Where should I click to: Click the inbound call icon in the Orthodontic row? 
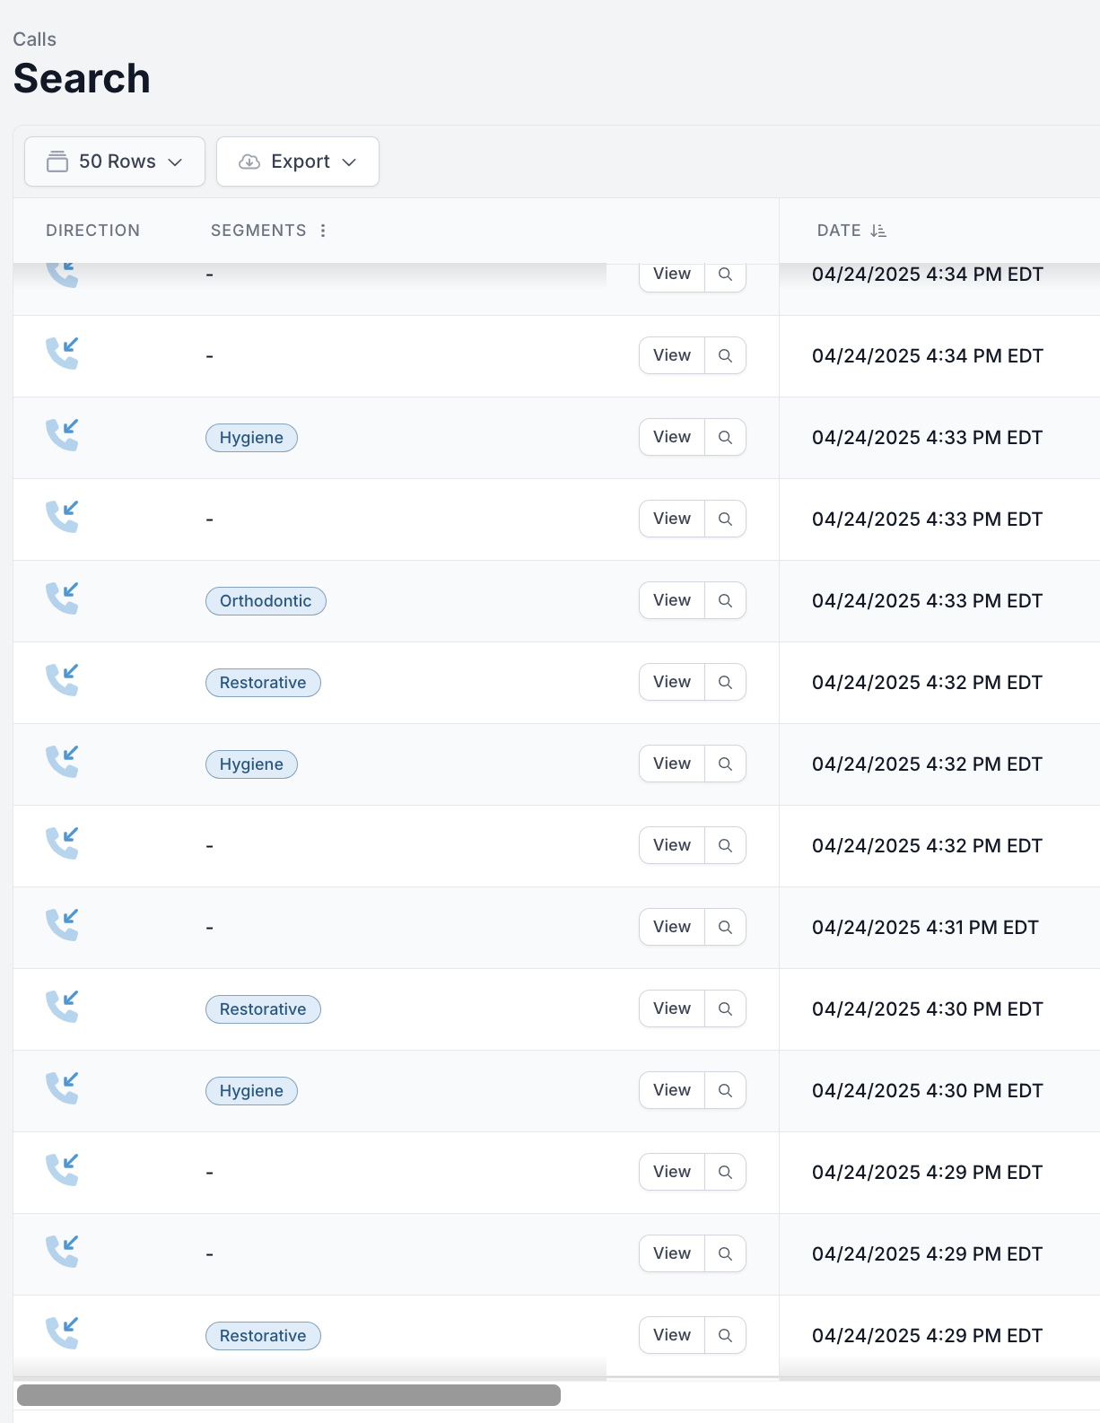pyautogui.click(x=63, y=598)
